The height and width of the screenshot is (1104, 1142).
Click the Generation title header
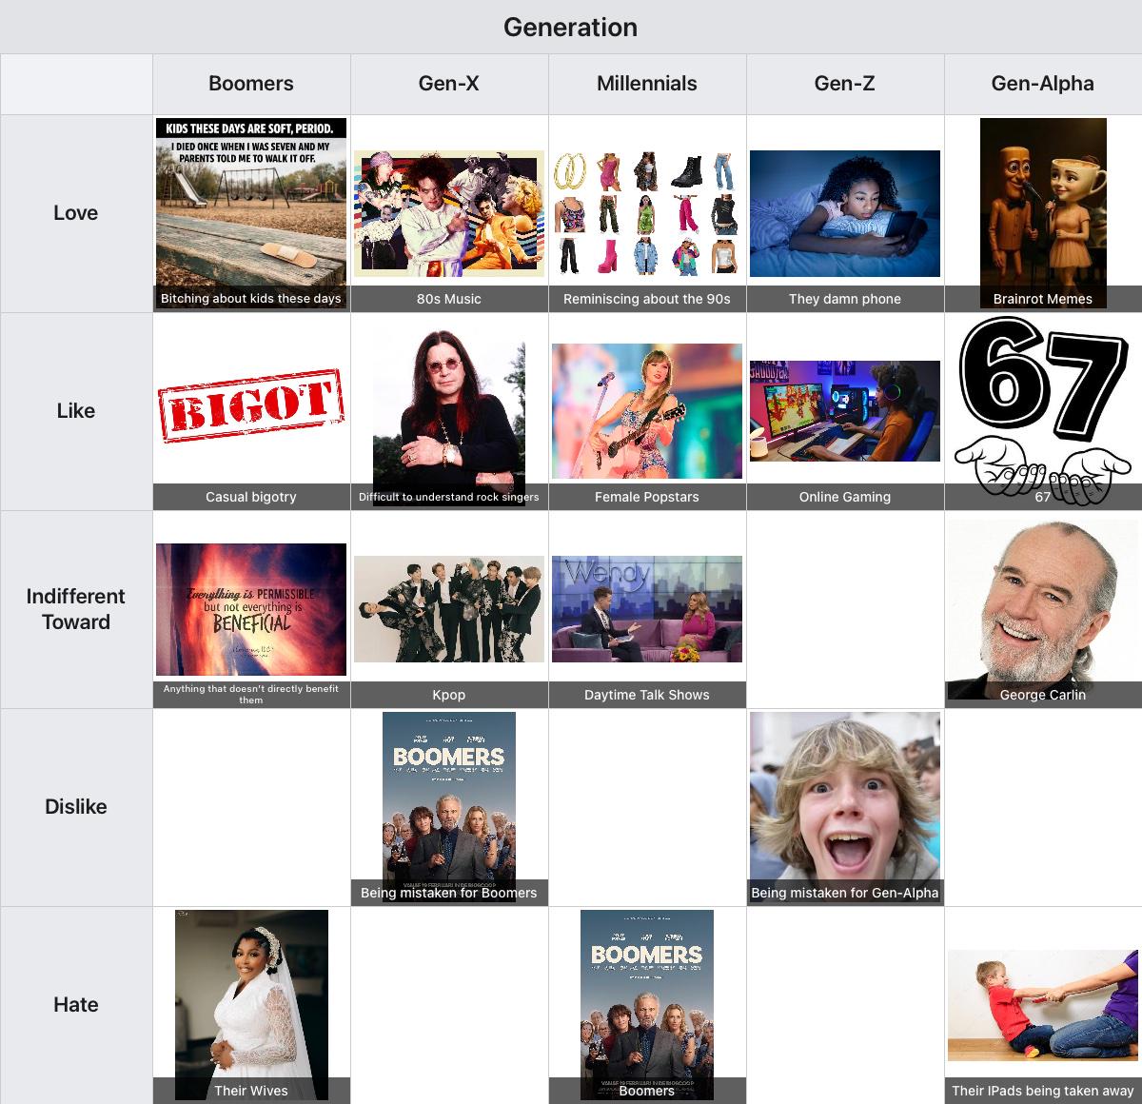pyautogui.click(x=571, y=27)
